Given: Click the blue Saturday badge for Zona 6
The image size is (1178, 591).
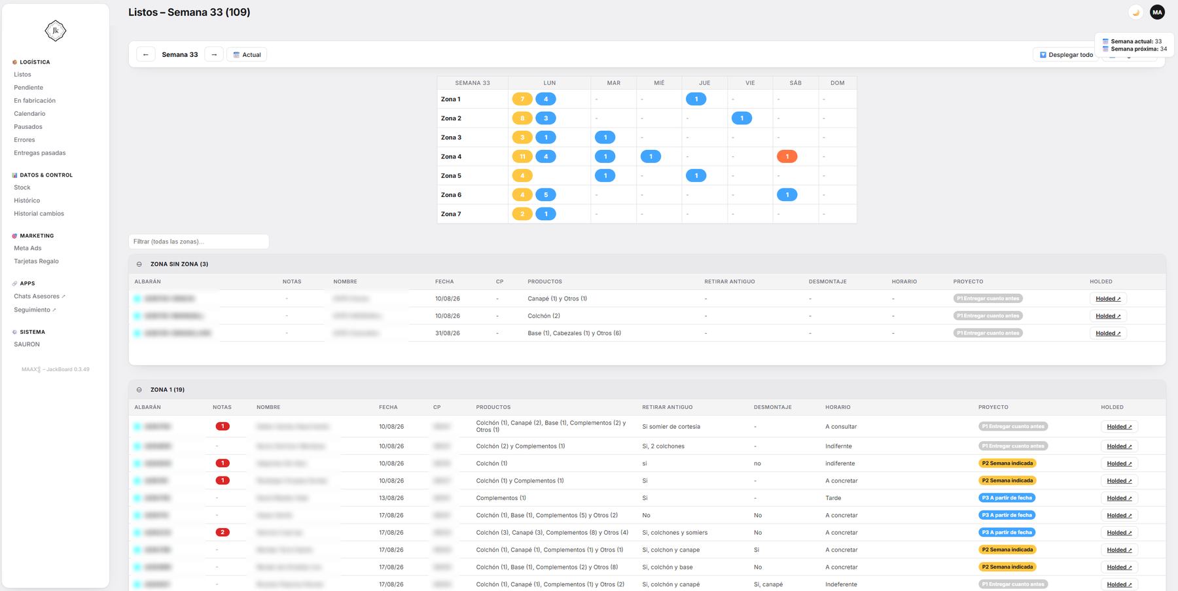Looking at the screenshot, I should pyautogui.click(x=787, y=195).
